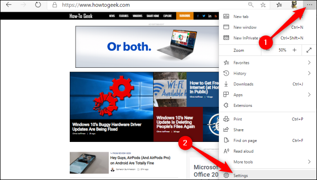Click the Print menu entry
The width and height of the screenshot is (317, 180).
click(267, 119)
